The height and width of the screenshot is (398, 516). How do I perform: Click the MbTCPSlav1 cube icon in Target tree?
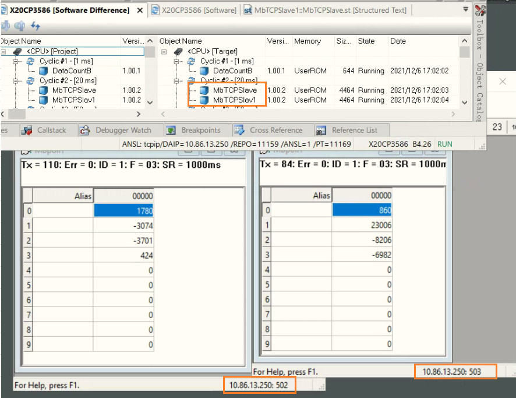click(x=204, y=100)
